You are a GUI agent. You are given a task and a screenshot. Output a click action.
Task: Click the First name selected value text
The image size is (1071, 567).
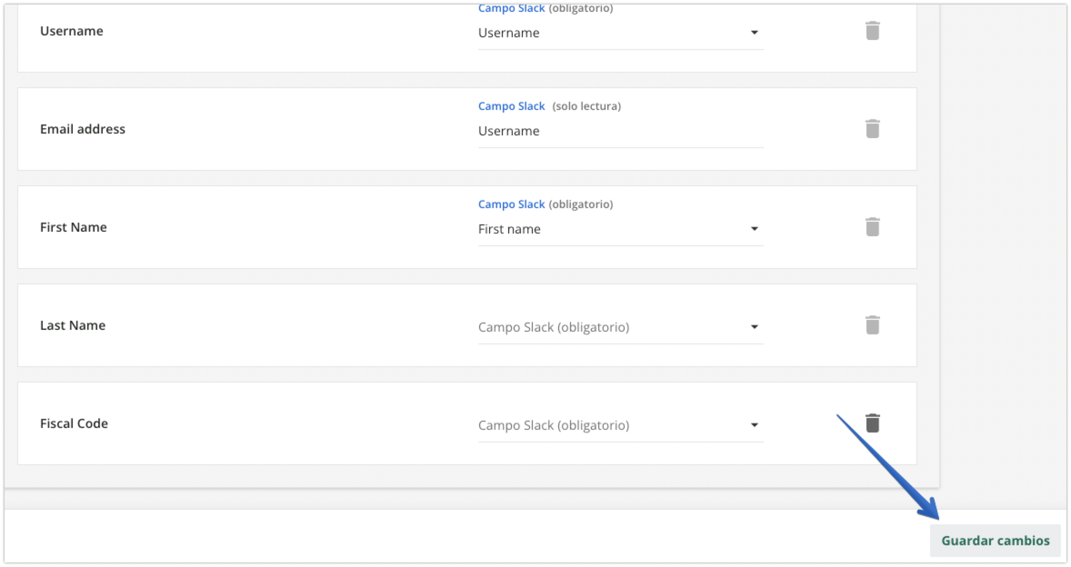coord(509,229)
